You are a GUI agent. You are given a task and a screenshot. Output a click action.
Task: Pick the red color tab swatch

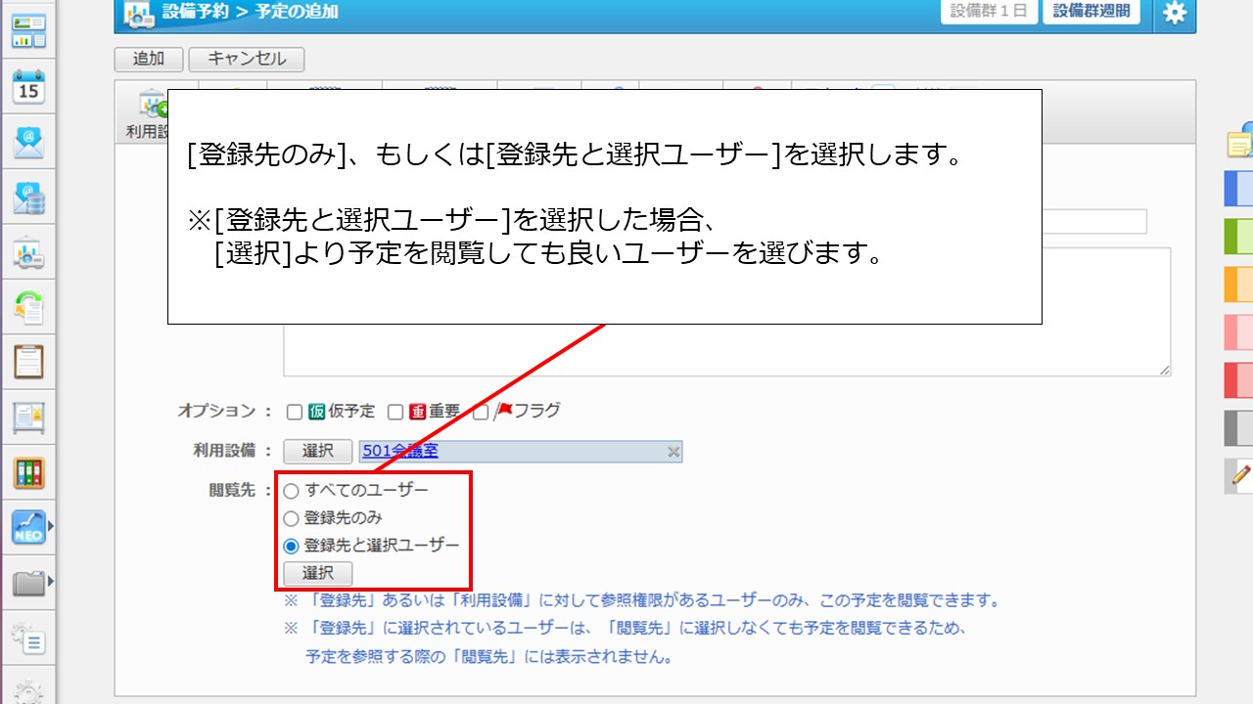(x=1239, y=380)
